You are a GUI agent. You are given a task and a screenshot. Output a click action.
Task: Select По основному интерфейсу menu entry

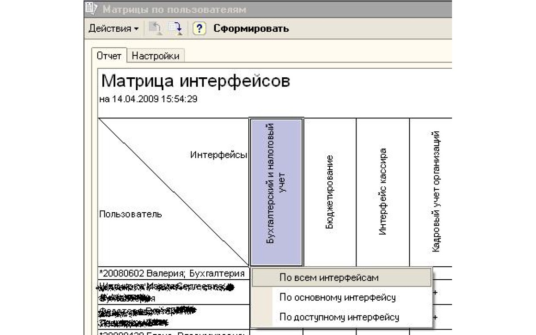(337, 297)
